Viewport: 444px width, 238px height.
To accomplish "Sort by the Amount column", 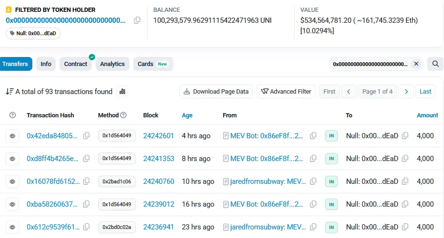I will (427, 115).
